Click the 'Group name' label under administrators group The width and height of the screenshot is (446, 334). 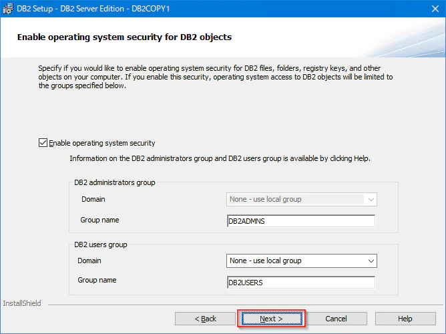(99, 220)
